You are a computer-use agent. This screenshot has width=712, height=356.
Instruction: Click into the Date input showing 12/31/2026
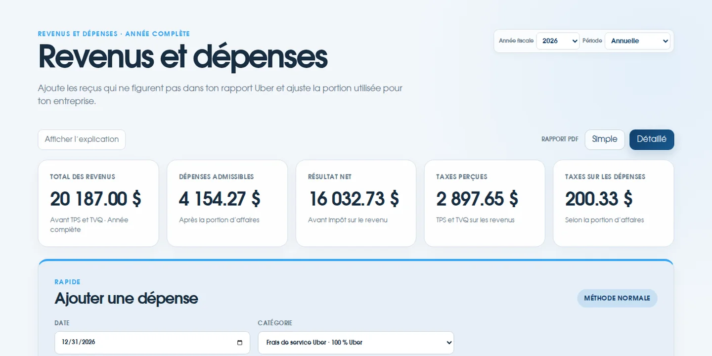pyautogui.click(x=152, y=343)
